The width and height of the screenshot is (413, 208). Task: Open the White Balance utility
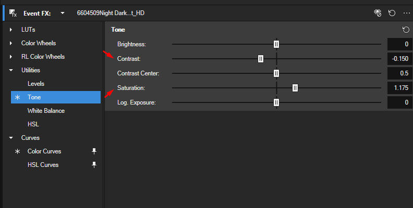(46, 111)
